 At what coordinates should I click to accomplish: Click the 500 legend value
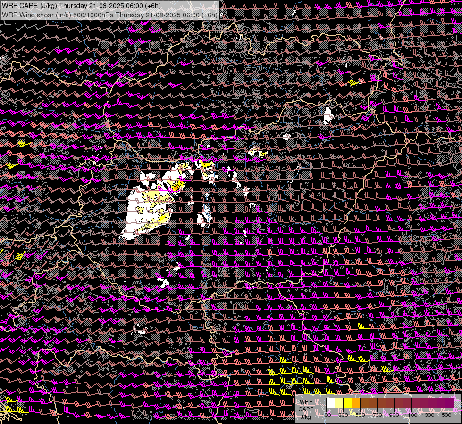coord(361,415)
